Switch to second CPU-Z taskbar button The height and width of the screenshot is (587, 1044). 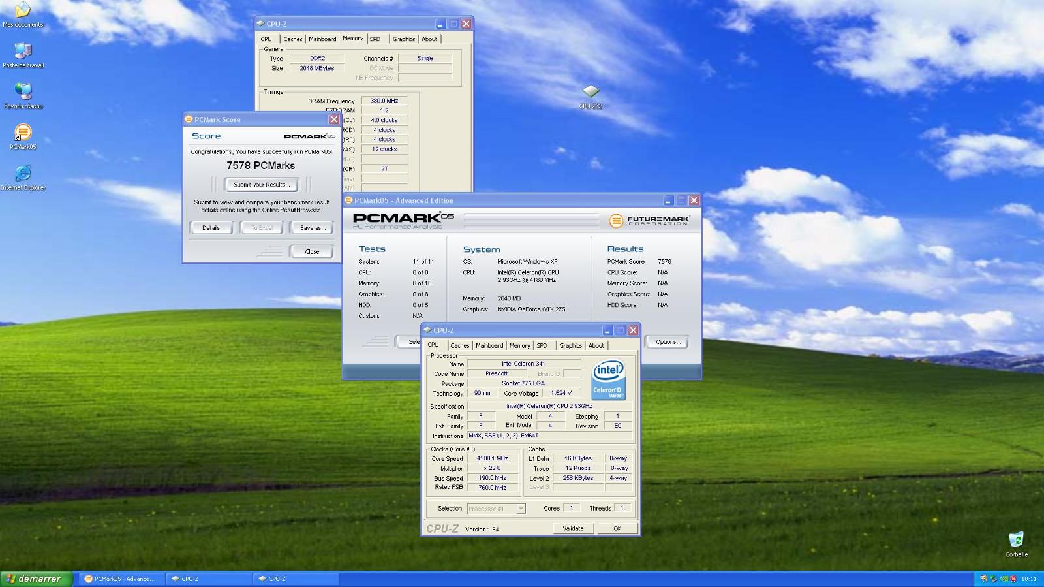click(296, 579)
